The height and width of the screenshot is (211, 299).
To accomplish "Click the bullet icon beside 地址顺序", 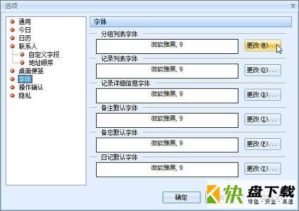I will (22, 63).
